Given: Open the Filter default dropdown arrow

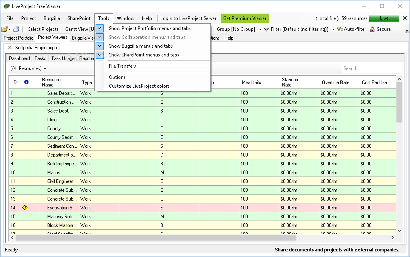Looking at the screenshot, I should click(x=333, y=29).
